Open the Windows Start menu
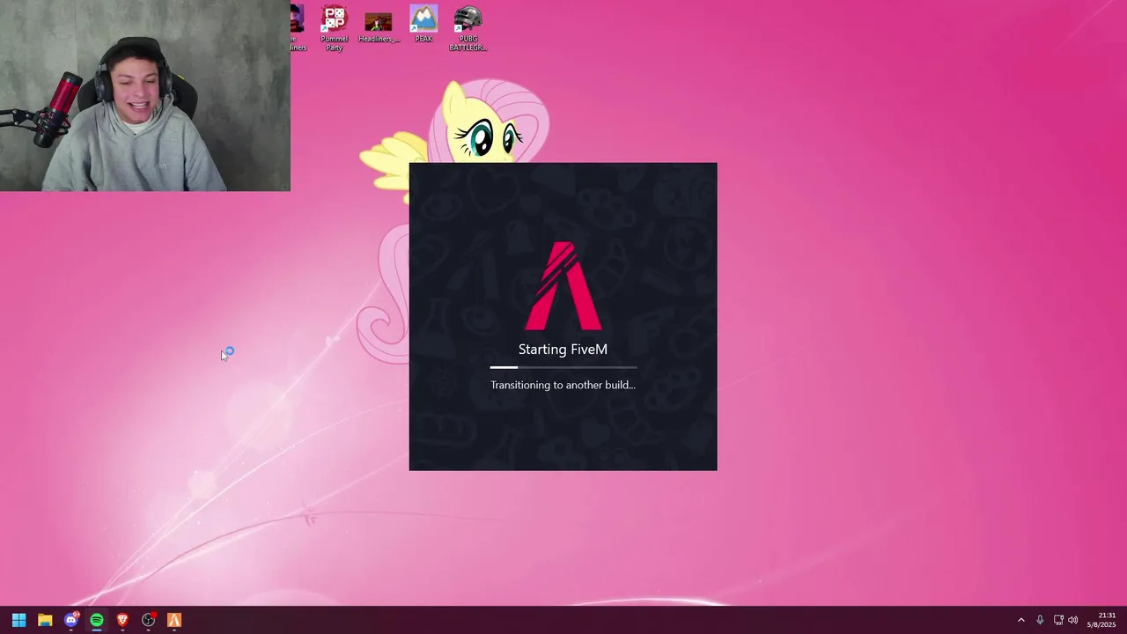 [18, 620]
